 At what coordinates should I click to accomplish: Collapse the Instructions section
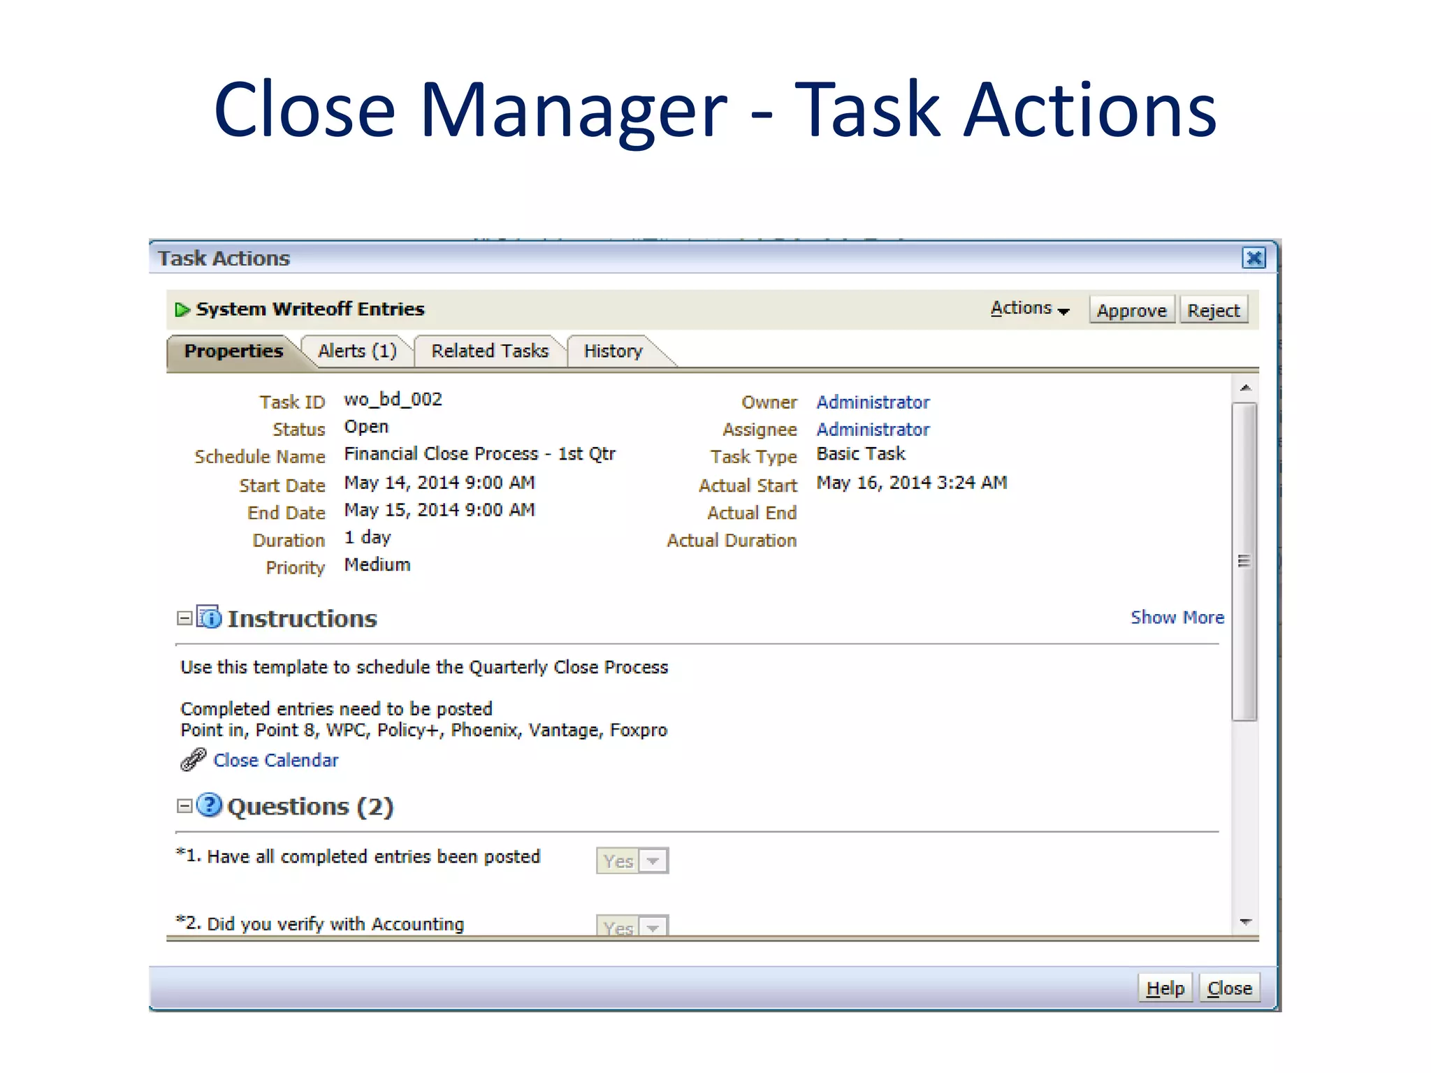point(184,618)
